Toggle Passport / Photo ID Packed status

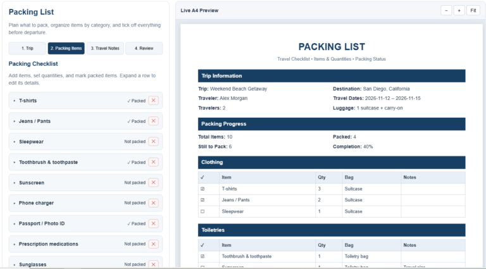click(137, 224)
